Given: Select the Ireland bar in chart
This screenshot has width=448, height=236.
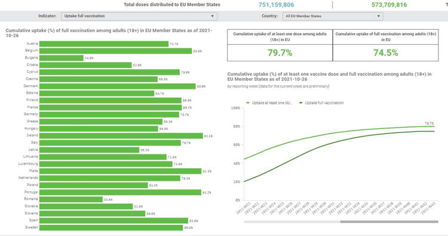Looking at the screenshot, I should (x=121, y=136).
